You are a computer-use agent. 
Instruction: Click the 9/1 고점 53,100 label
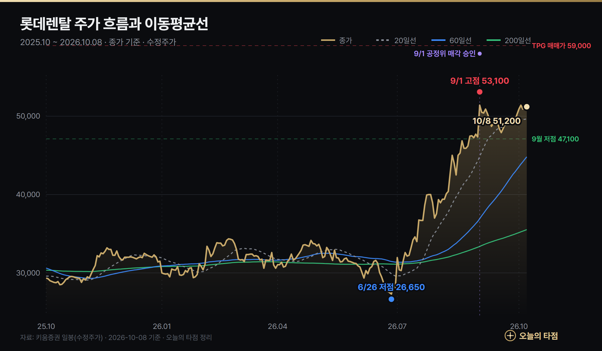click(x=480, y=81)
